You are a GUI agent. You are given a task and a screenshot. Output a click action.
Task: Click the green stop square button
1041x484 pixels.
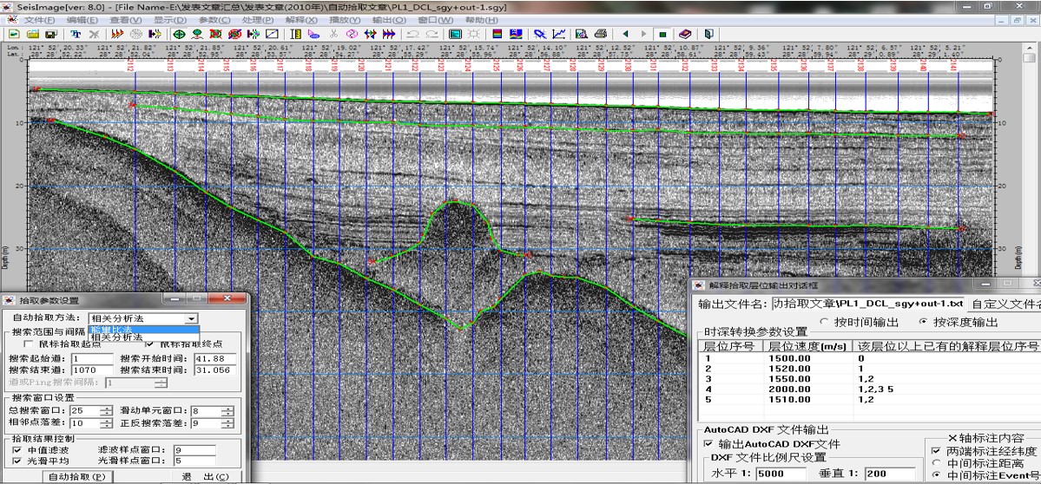(663, 34)
